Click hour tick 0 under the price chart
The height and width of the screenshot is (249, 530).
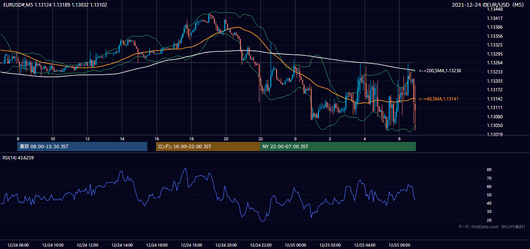295,139
